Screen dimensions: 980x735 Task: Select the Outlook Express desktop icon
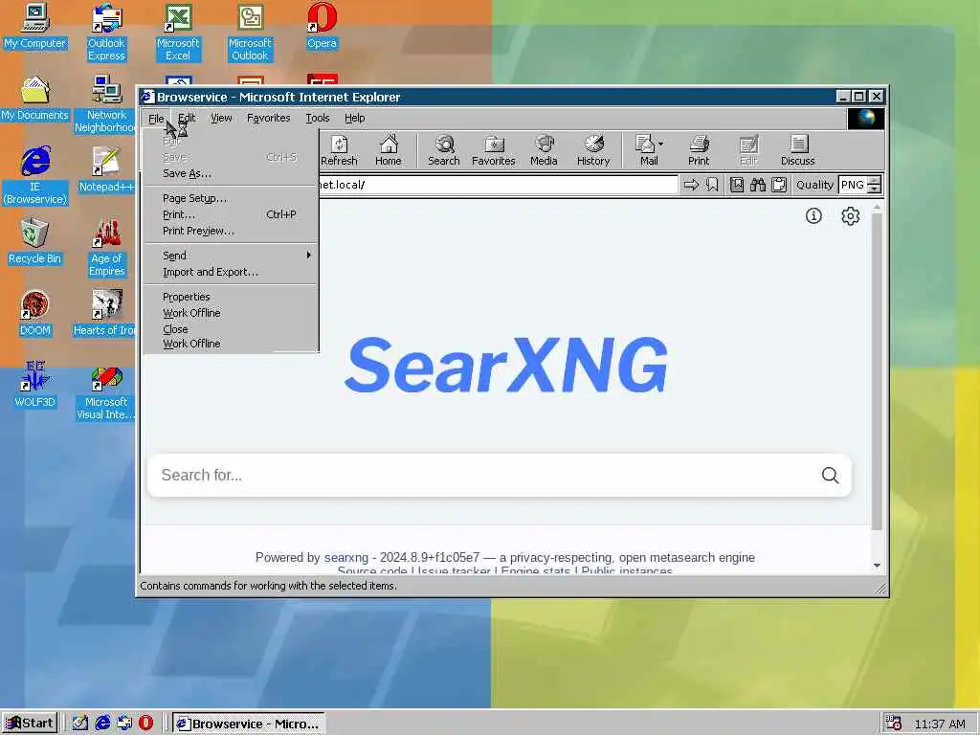[x=106, y=33]
